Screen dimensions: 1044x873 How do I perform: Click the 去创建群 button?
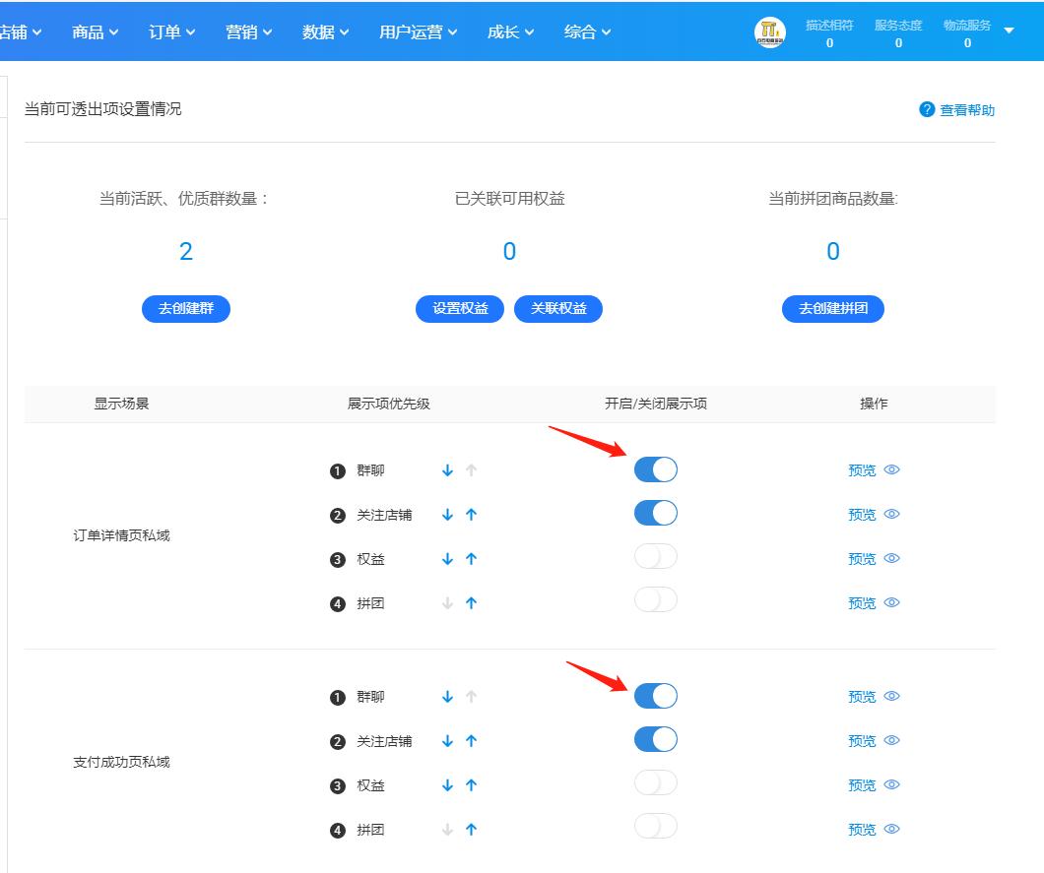[185, 308]
